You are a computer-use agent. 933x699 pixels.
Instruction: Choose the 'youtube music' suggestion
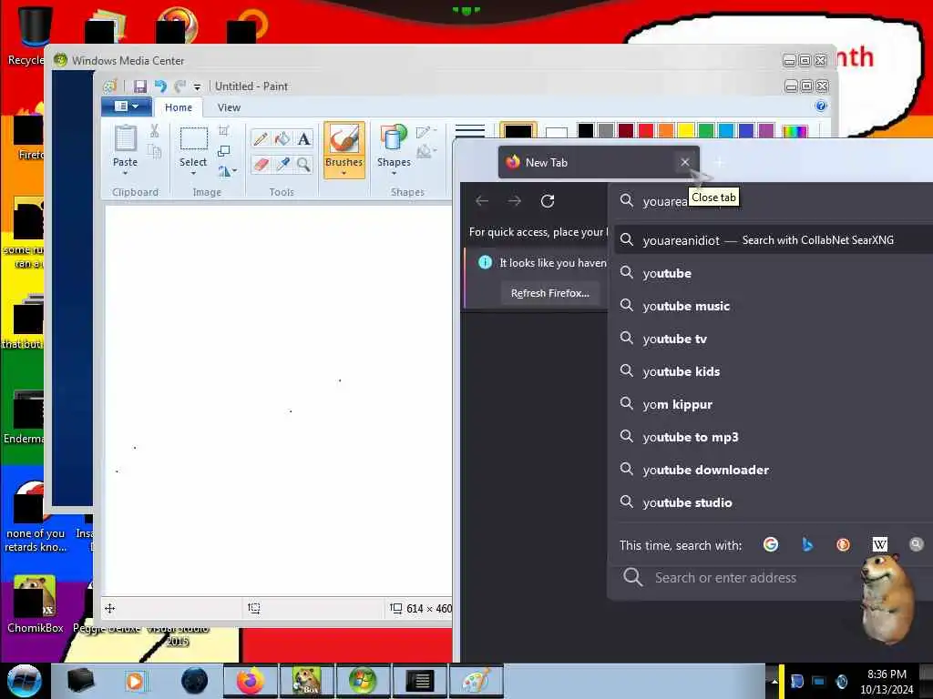773,306
